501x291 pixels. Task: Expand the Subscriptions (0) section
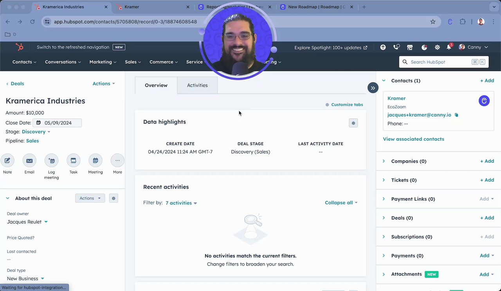click(x=384, y=237)
